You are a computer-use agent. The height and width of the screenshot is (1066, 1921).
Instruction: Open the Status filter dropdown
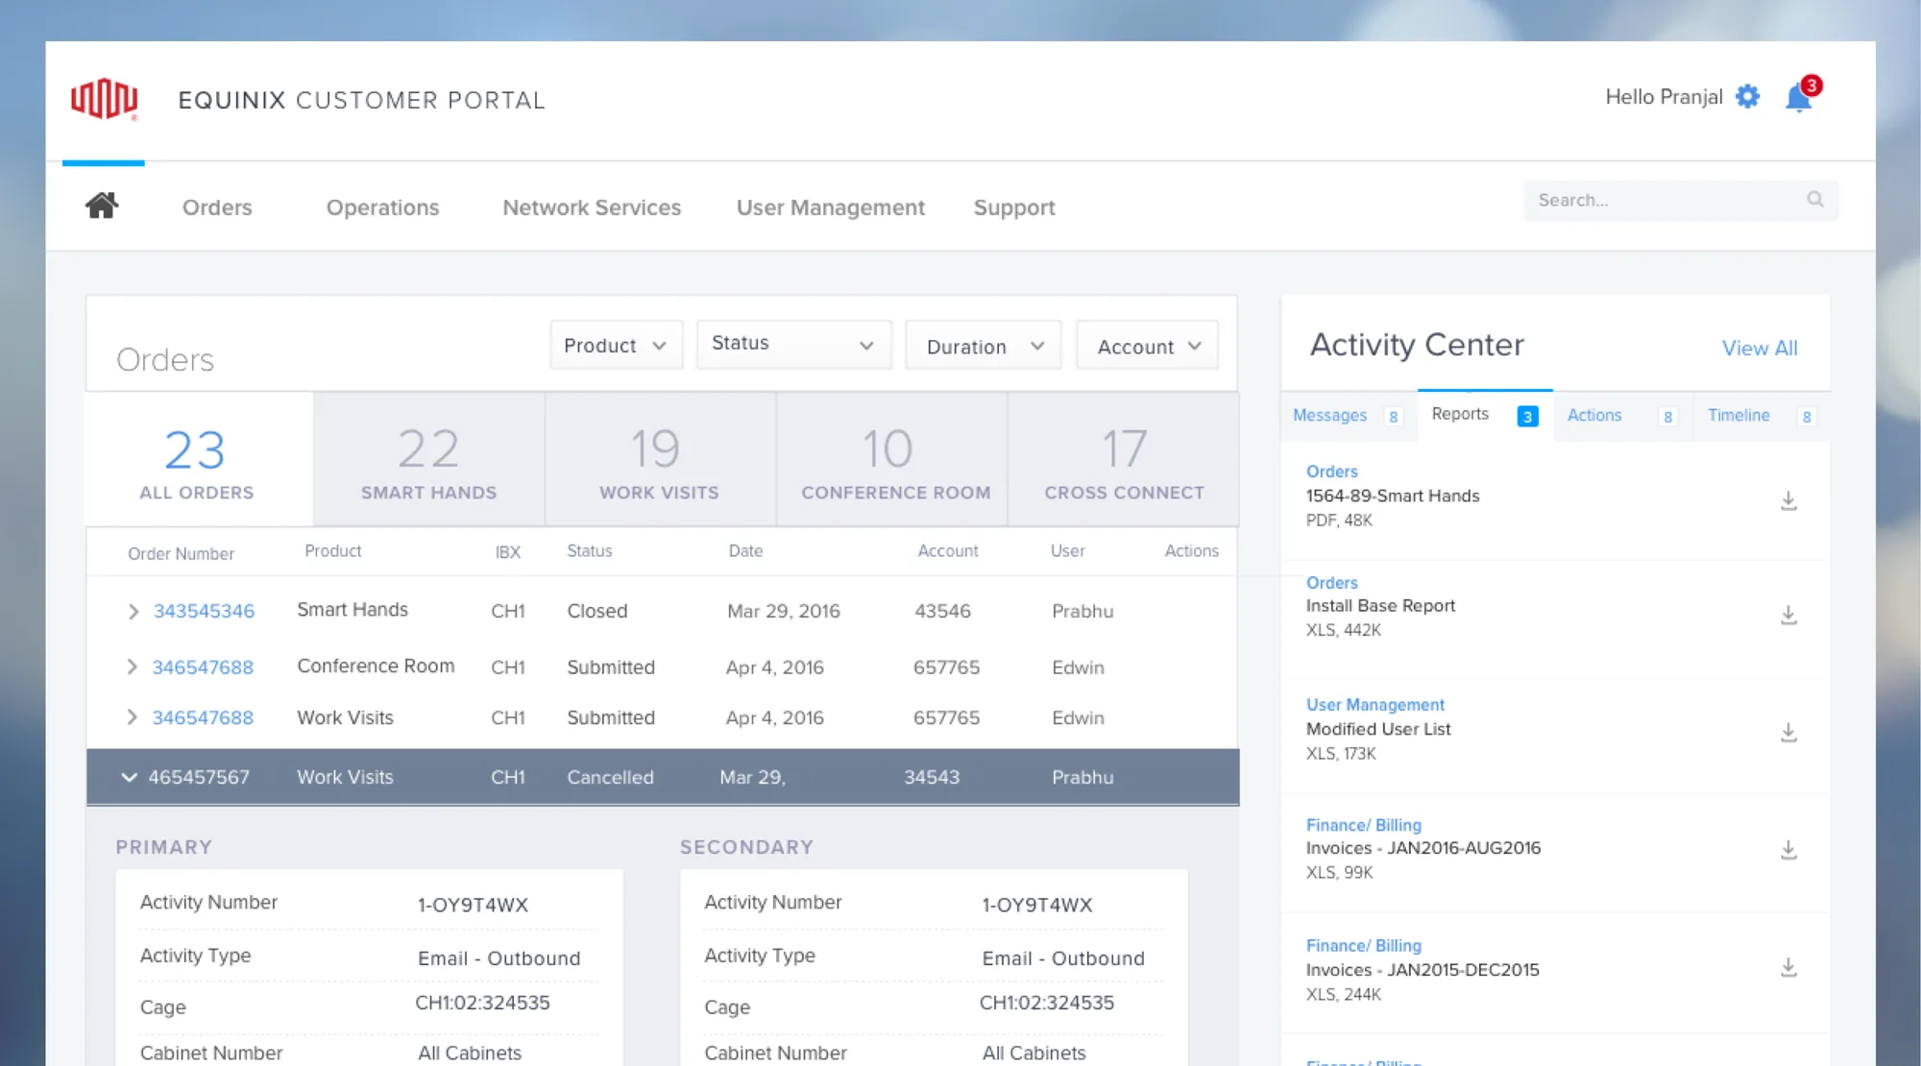tap(793, 344)
